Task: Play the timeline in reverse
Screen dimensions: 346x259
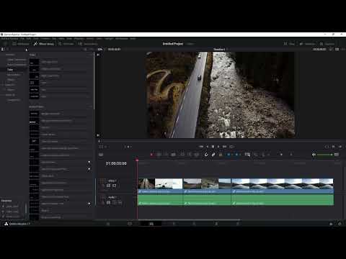Action: coord(208,147)
